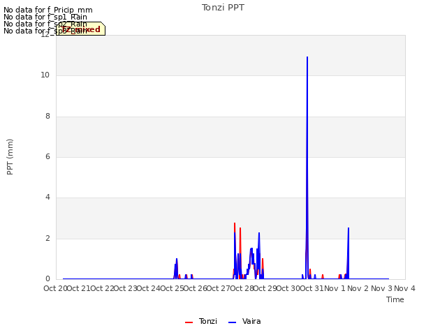Click the PPT (mm) y-axis label
Image resolution: width=447 pixels, height=335 pixels.
pyautogui.click(x=10, y=156)
